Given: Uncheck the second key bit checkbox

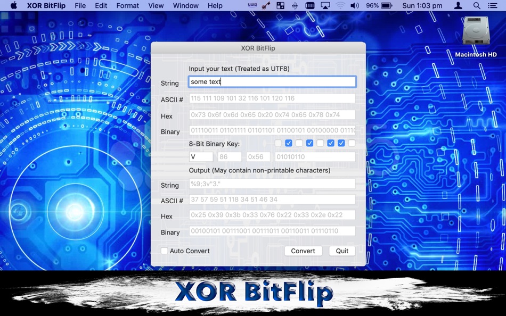Looking at the screenshot, I should pyautogui.click(x=289, y=143).
